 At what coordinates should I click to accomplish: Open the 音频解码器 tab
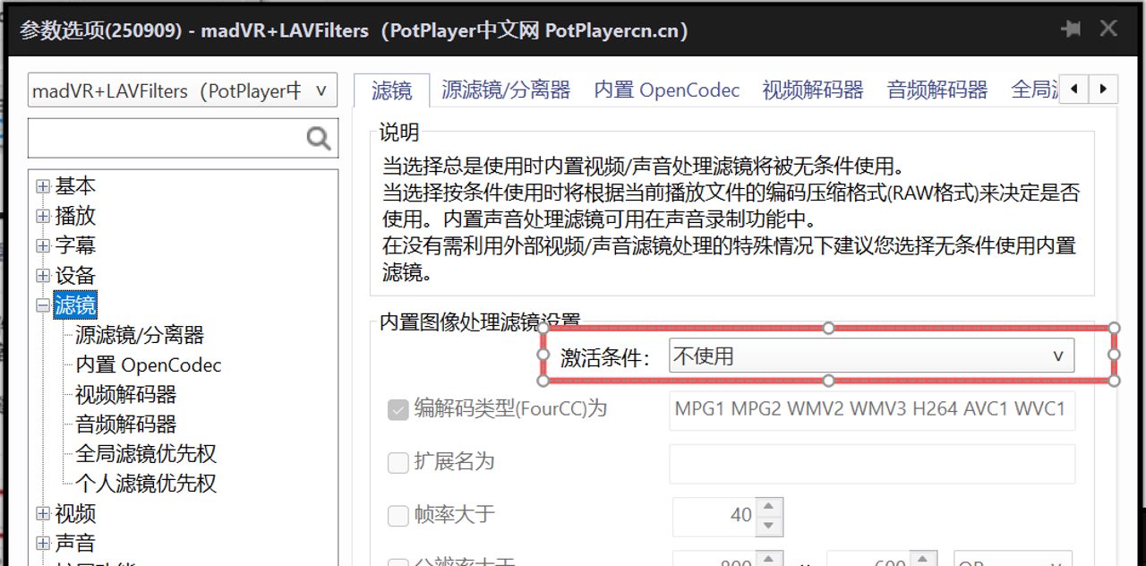[x=937, y=90]
